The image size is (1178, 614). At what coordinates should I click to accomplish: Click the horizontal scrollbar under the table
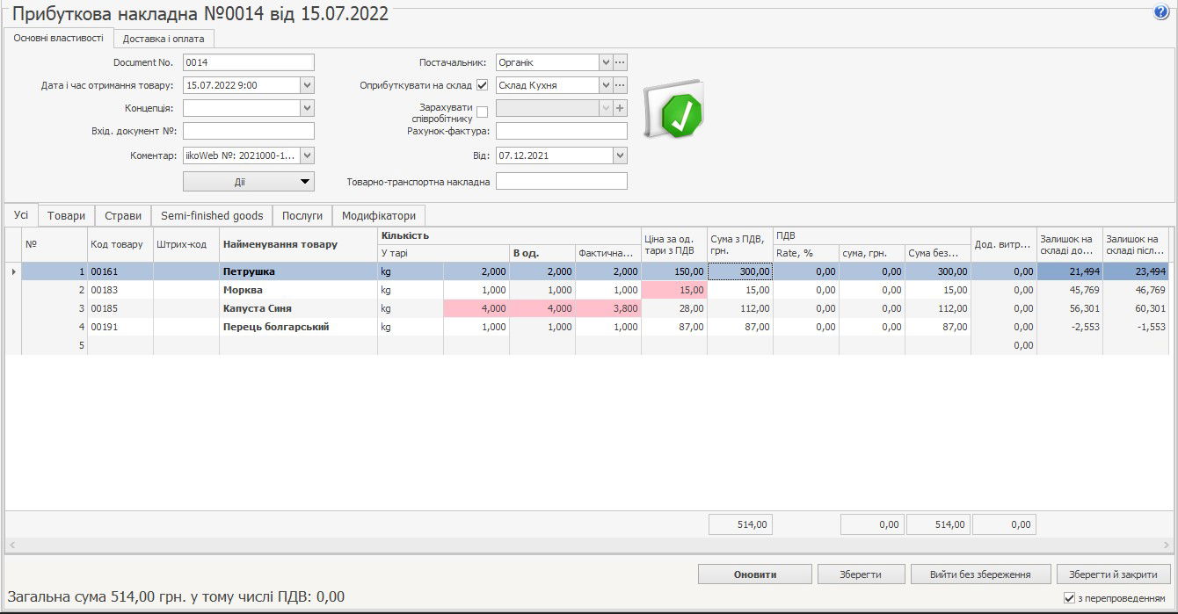[x=588, y=545]
